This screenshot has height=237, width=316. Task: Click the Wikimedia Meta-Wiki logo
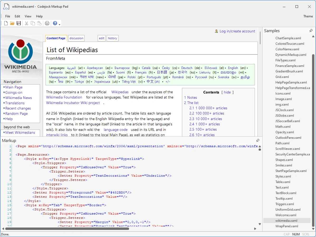21,56
